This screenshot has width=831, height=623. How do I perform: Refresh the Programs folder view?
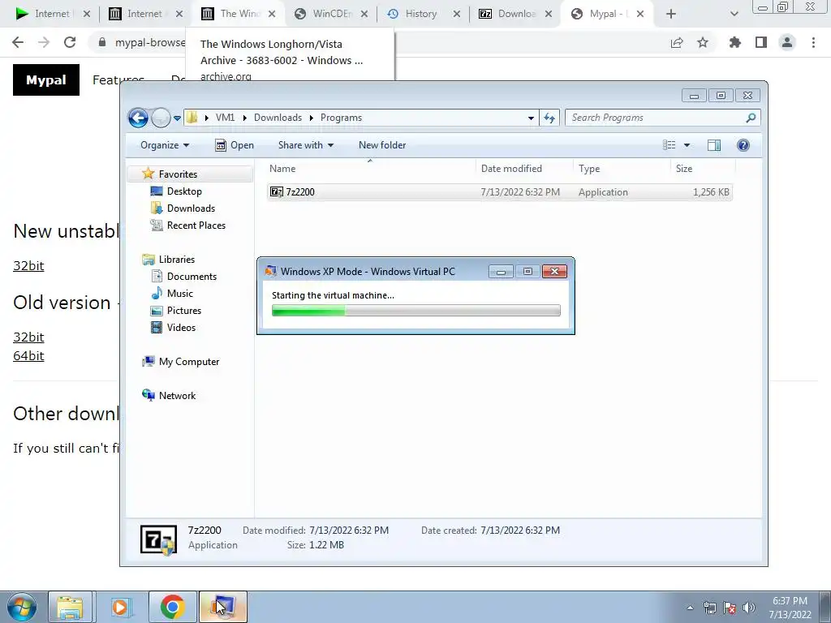[x=549, y=118]
